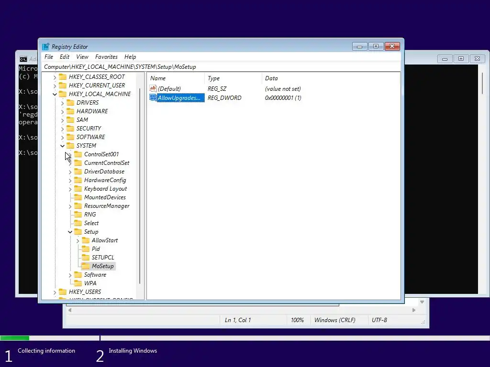This screenshot has height=367, width=490.
Task: Expand the HARDWARE key chevron
Action: (62, 111)
